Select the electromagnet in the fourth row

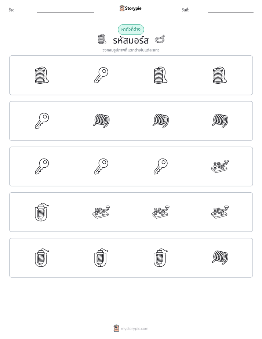pyautogui.click(x=42, y=212)
